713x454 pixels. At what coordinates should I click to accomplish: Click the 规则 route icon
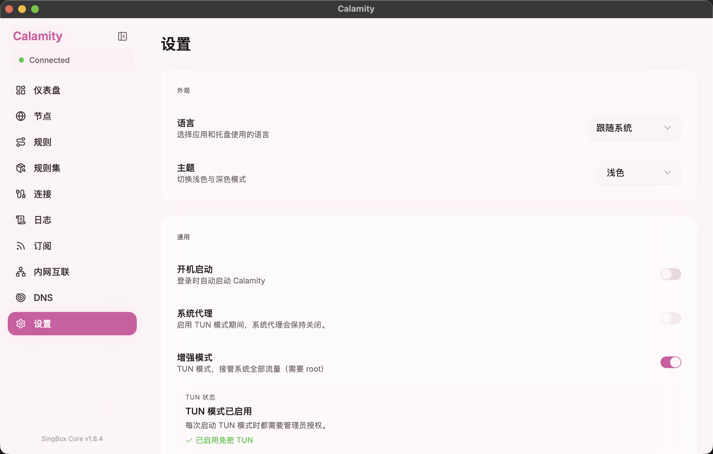pyautogui.click(x=21, y=142)
